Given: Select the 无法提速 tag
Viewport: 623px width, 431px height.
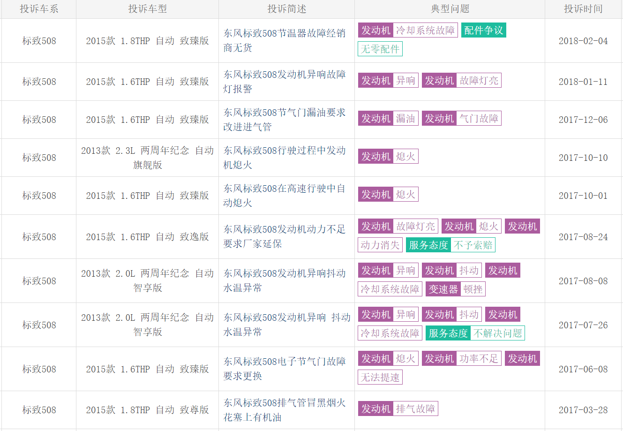Looking at the screenshot, I should 380,377.
